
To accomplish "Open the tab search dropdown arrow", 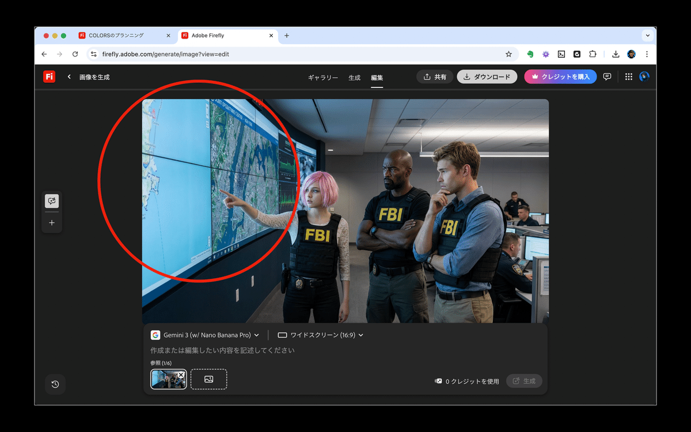I will [x=647, y=36].
